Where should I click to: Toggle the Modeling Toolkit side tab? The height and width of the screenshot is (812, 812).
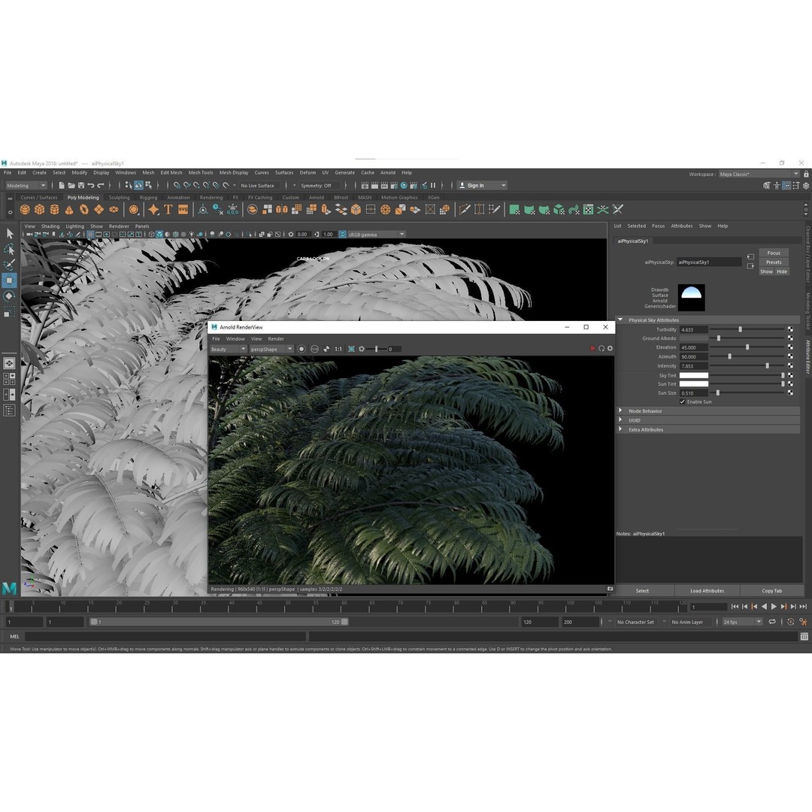(x=807, y=311)
